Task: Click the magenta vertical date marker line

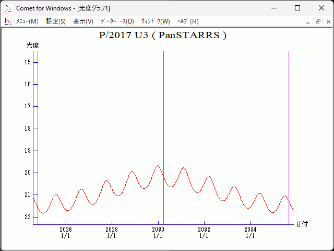Action: click(x=38, y=131)
